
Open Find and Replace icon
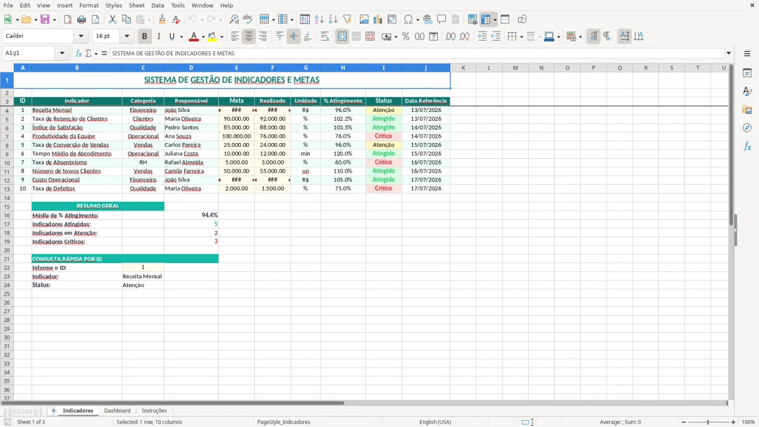click(x=234, y=20)
